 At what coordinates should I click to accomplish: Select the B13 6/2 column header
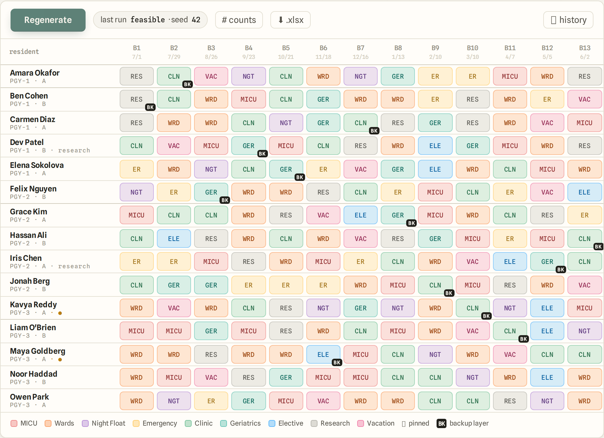[585, 52]
